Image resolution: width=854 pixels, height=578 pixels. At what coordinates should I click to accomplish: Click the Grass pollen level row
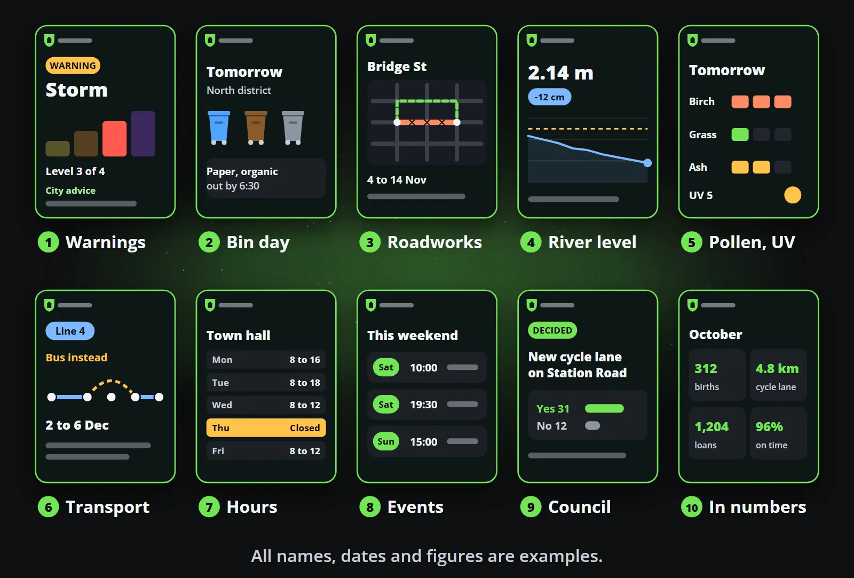click(740, 134)
